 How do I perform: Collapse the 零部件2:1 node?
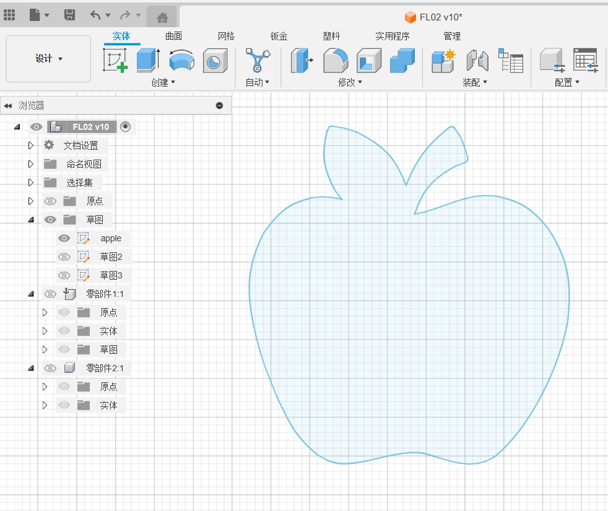pyautogui.click(x=31, y=368)
